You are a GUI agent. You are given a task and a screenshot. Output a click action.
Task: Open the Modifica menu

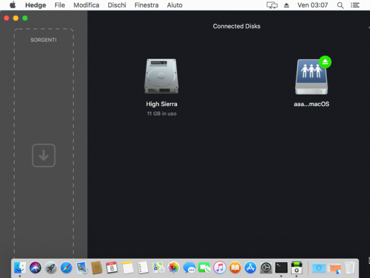(x=86, y=5)
